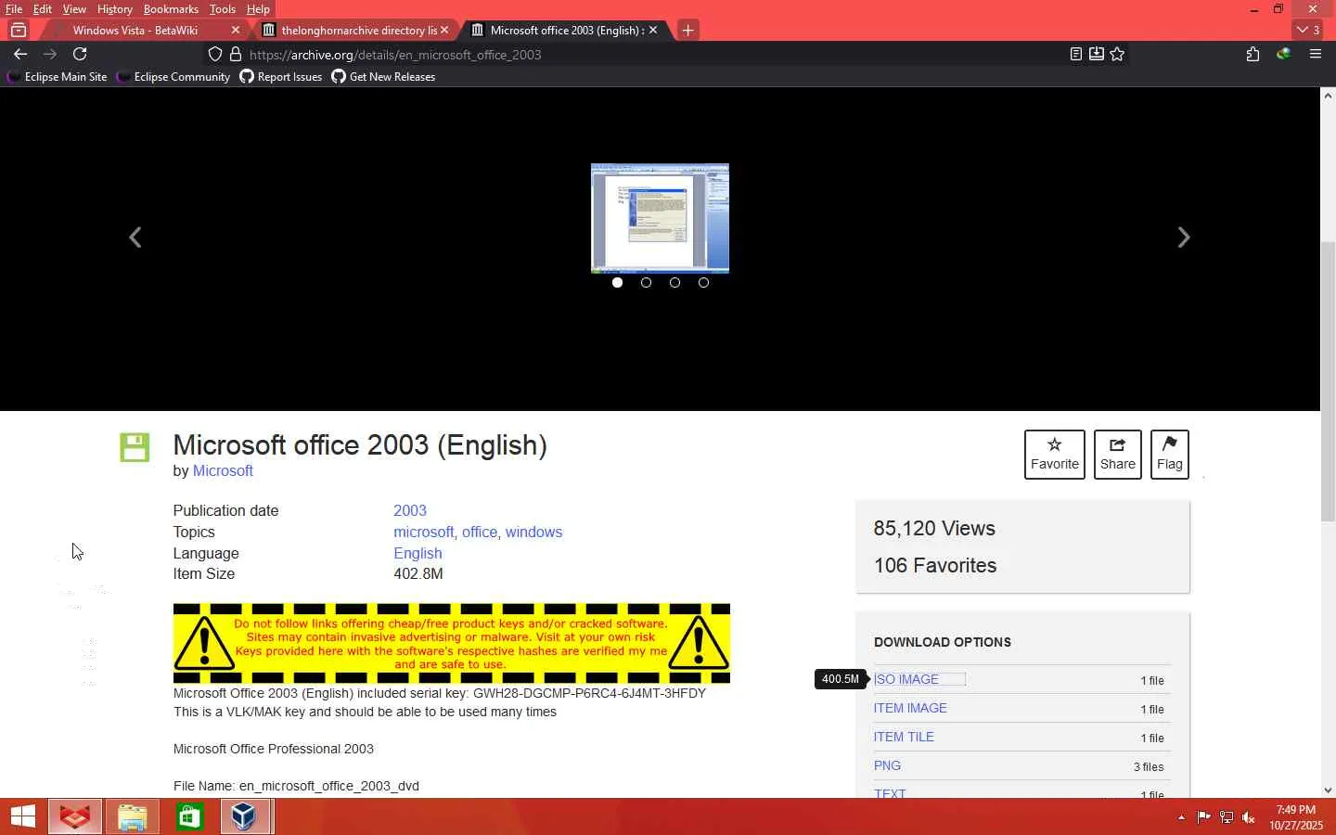Open Eclipse Main Site bookmark
The image size is (1336, 835).
pyautogui.click(x=57, y=77)
